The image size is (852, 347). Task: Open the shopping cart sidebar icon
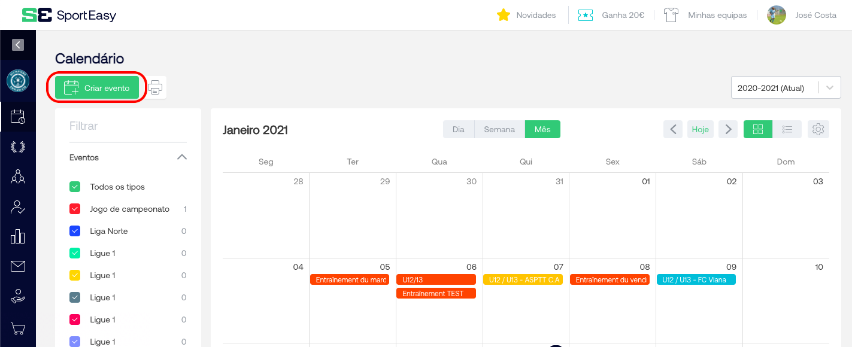pyautogui.click(x=18, y=328)
